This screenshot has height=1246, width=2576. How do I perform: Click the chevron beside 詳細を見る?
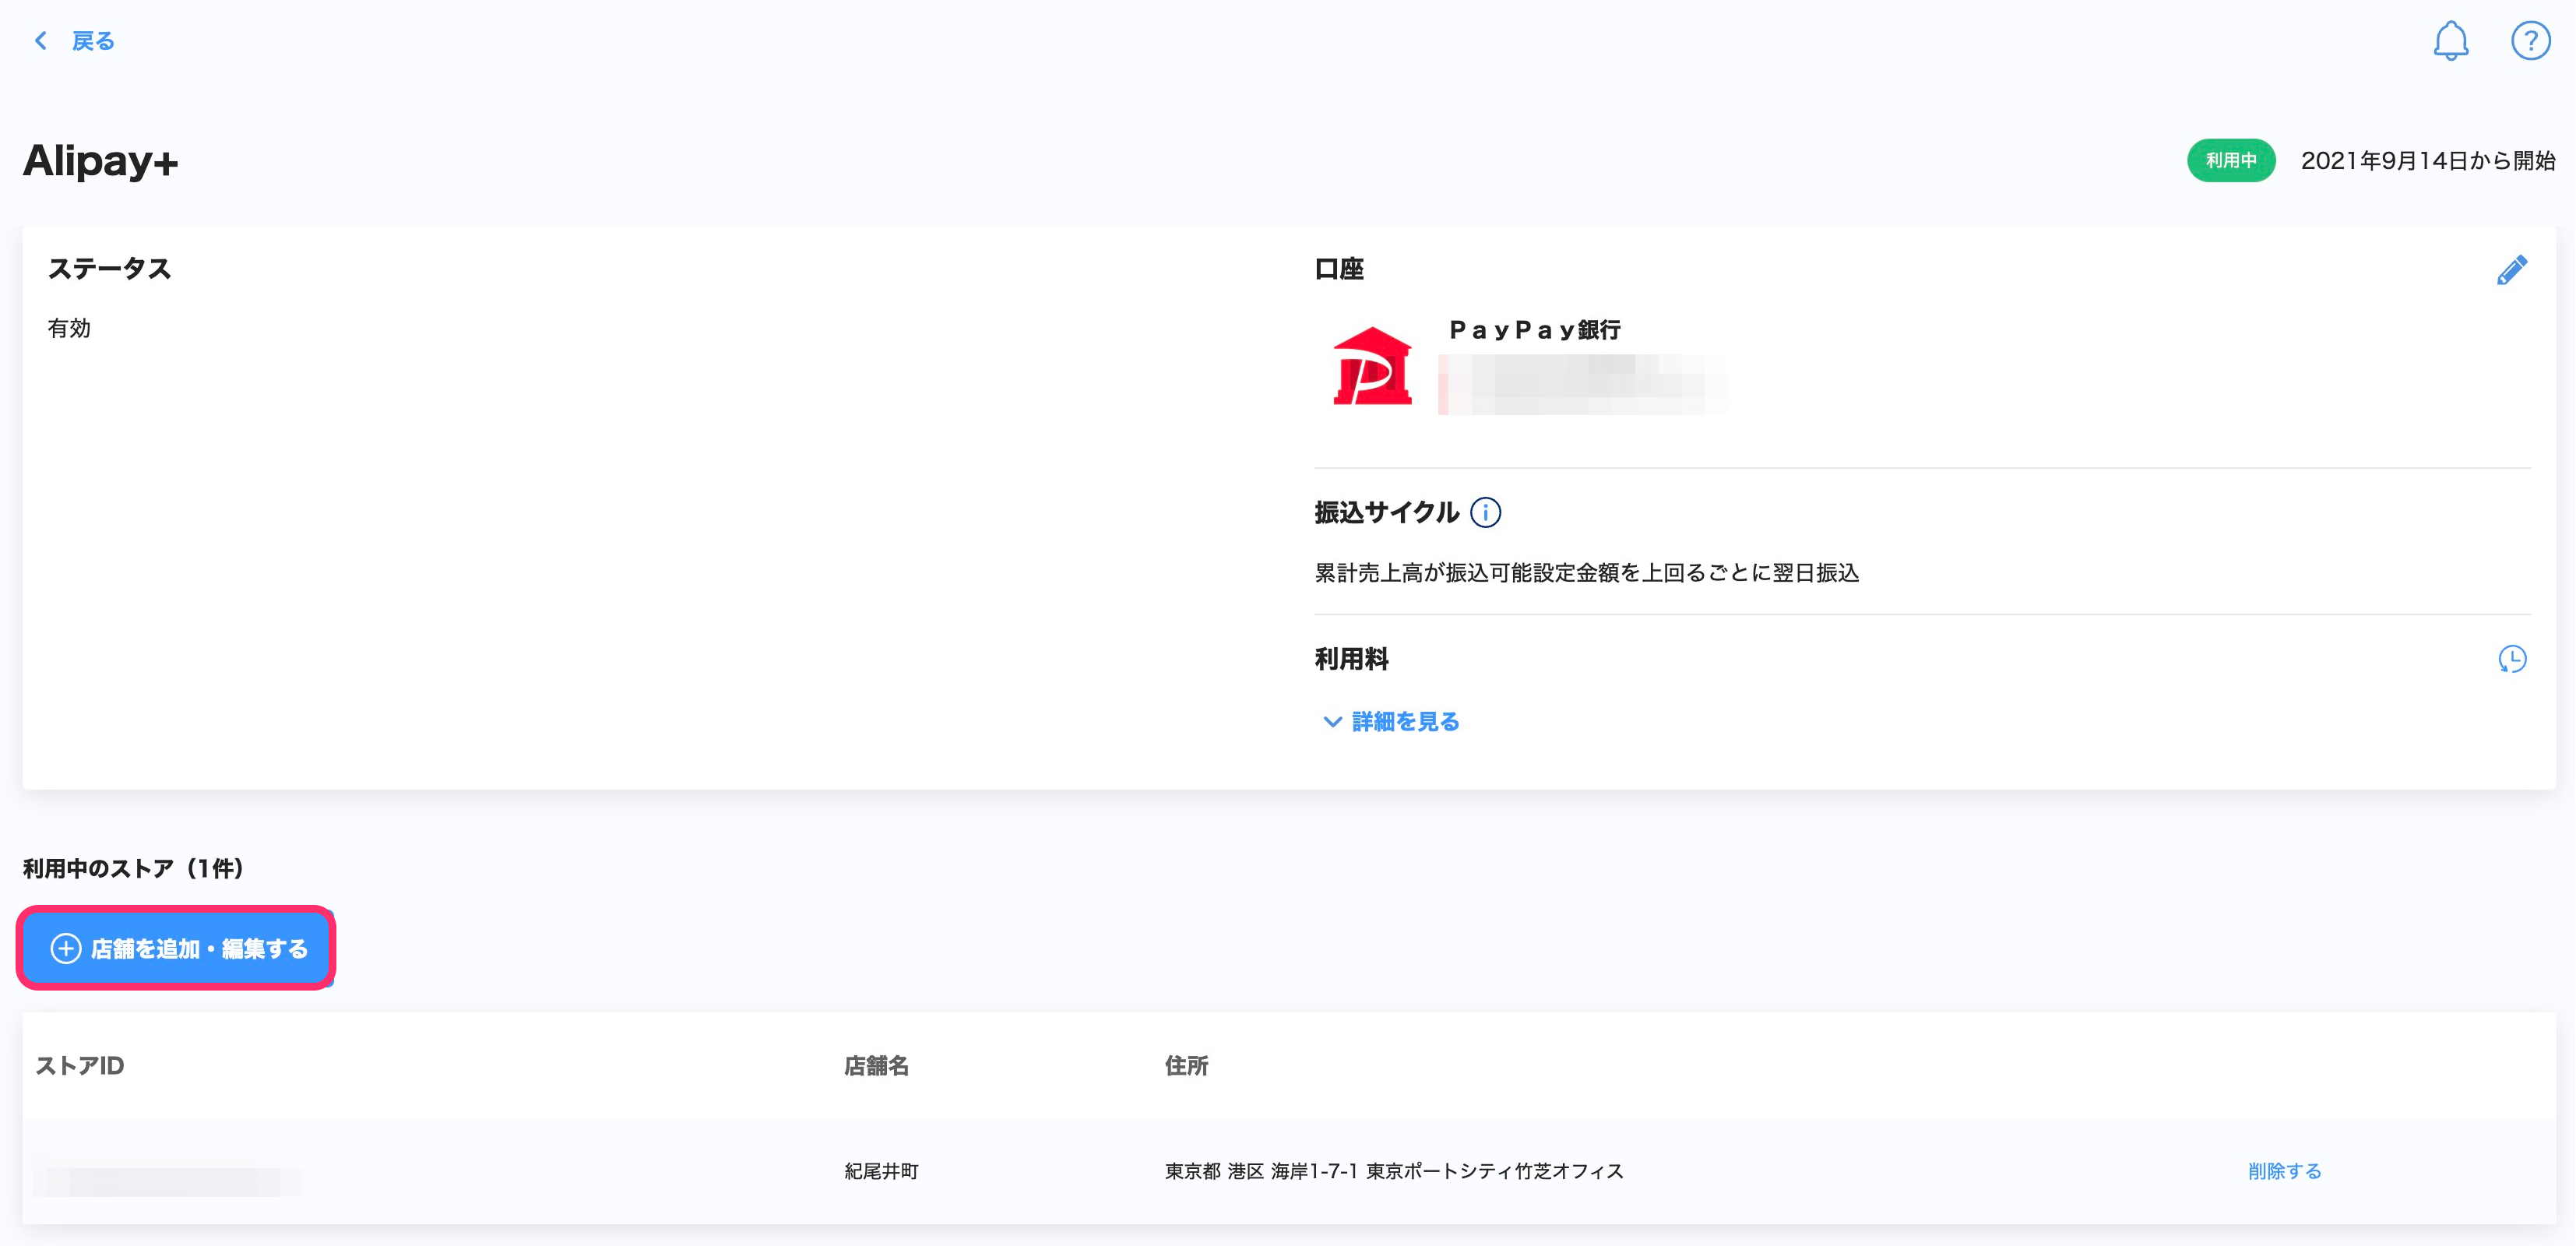tap(1332, 722)
